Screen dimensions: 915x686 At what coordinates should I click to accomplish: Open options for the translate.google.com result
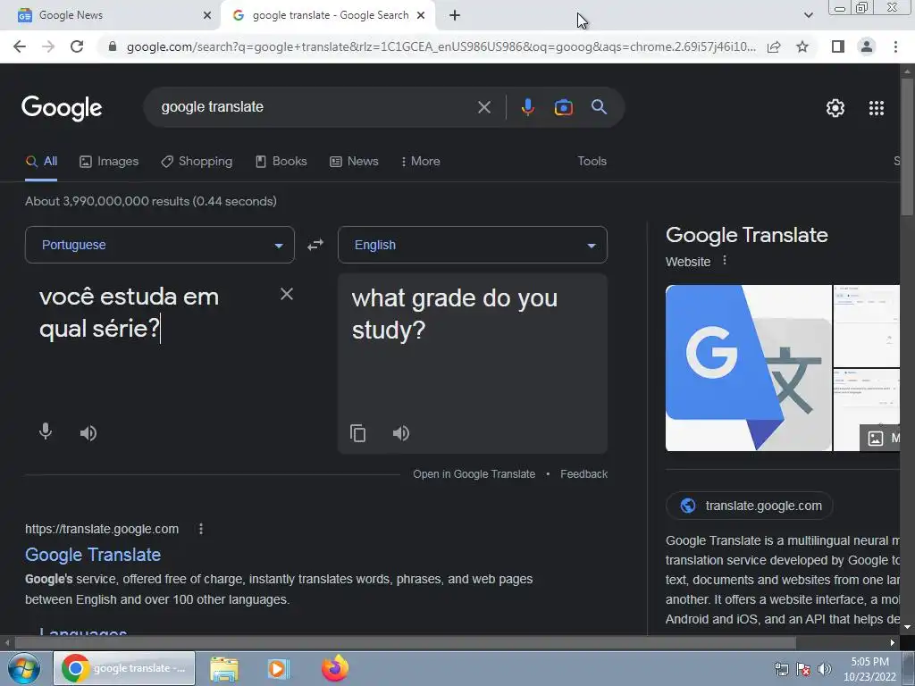coord(201,529)
